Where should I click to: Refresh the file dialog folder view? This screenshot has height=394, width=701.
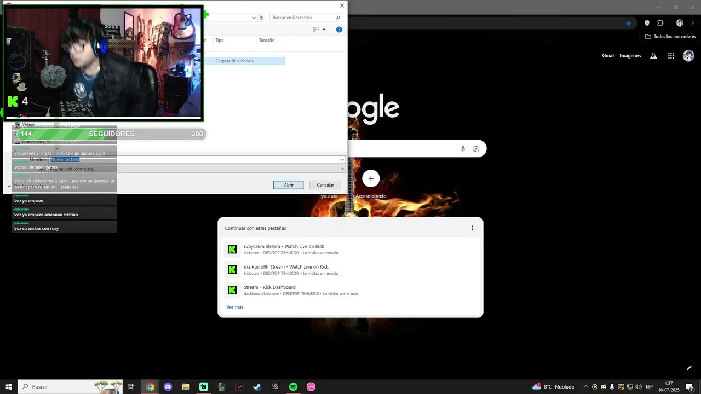pos(261,18)
